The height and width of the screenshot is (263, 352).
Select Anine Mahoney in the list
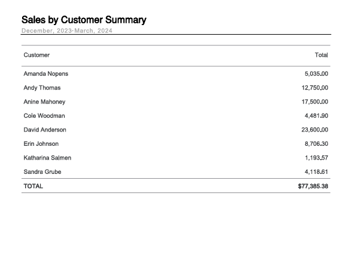pos(44,102)
